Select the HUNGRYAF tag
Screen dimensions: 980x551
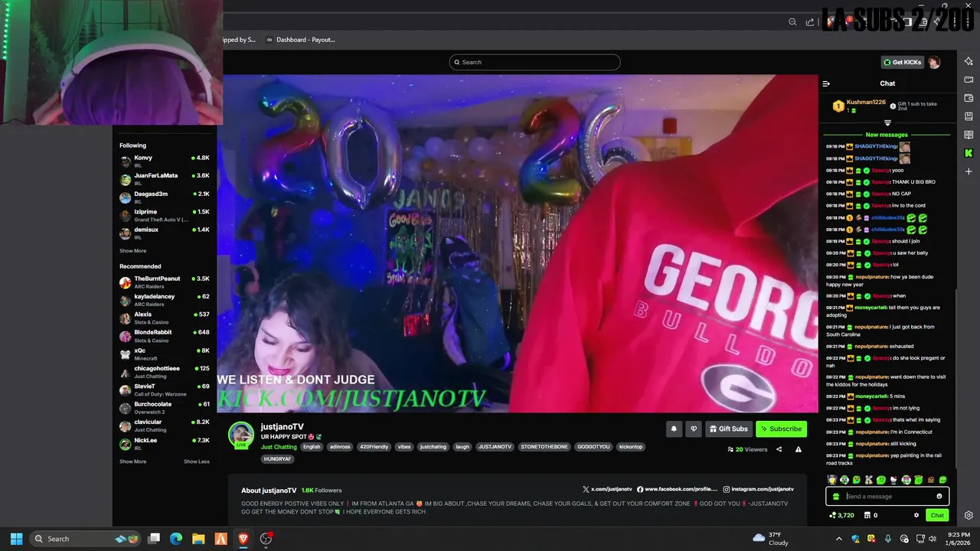coord(277,459)
